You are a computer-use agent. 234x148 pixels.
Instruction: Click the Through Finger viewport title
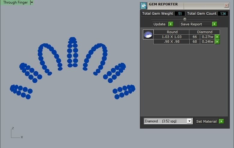[15, 2]
